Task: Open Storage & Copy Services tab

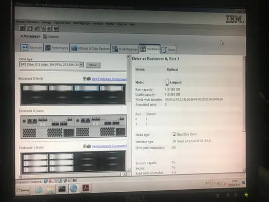Action: [90, 48]
